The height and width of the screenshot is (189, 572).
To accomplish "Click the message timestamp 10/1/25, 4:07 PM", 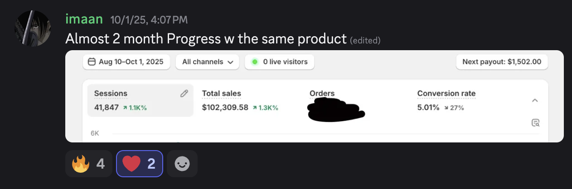I will click(149, 20).
